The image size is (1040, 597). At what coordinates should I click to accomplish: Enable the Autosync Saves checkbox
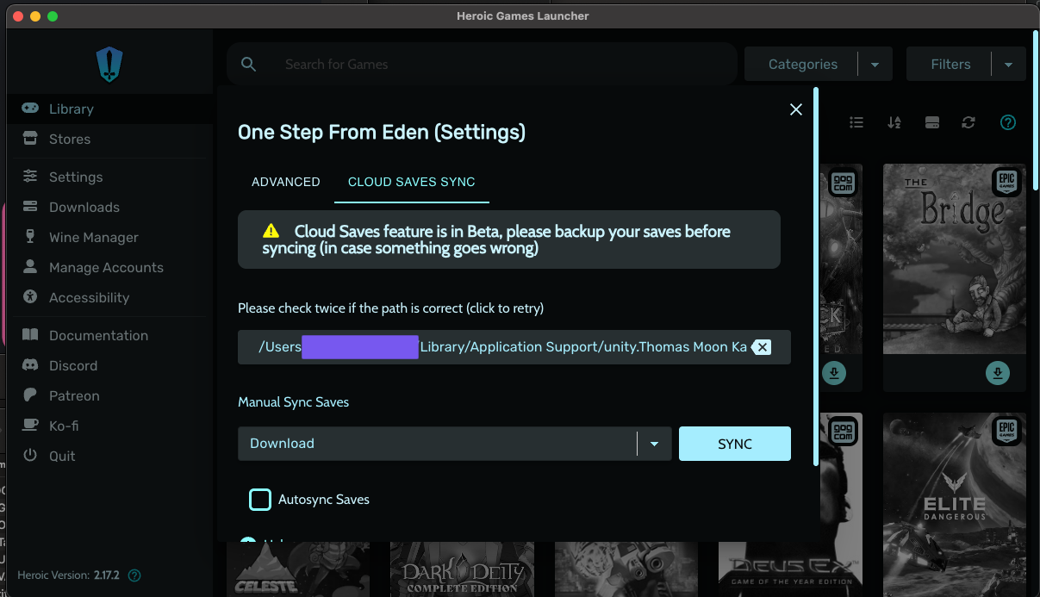(260, 500)
